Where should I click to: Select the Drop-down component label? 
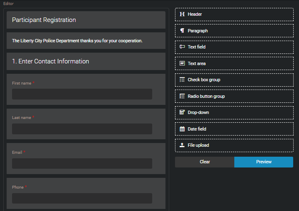pos(198,112)
